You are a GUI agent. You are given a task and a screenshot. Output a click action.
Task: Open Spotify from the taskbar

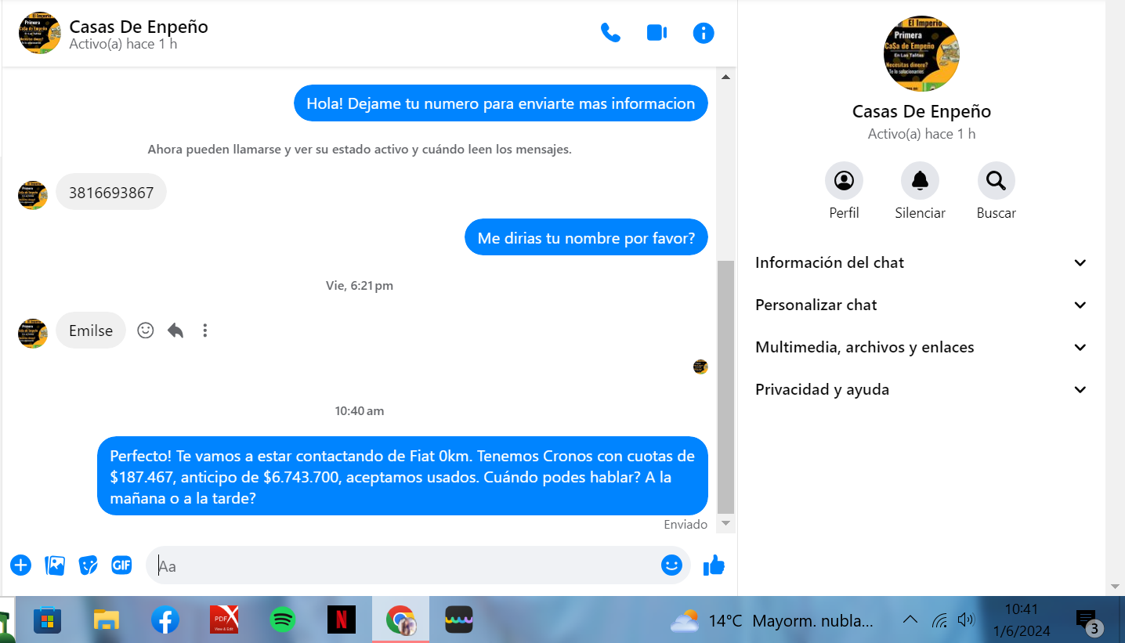click(283, 620)
